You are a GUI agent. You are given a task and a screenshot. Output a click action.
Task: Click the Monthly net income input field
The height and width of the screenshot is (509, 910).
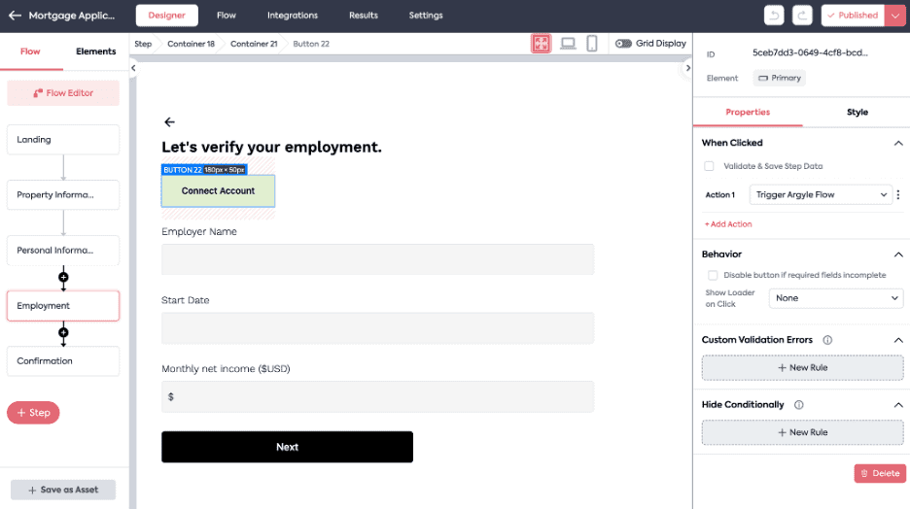(x=378, y=396)
